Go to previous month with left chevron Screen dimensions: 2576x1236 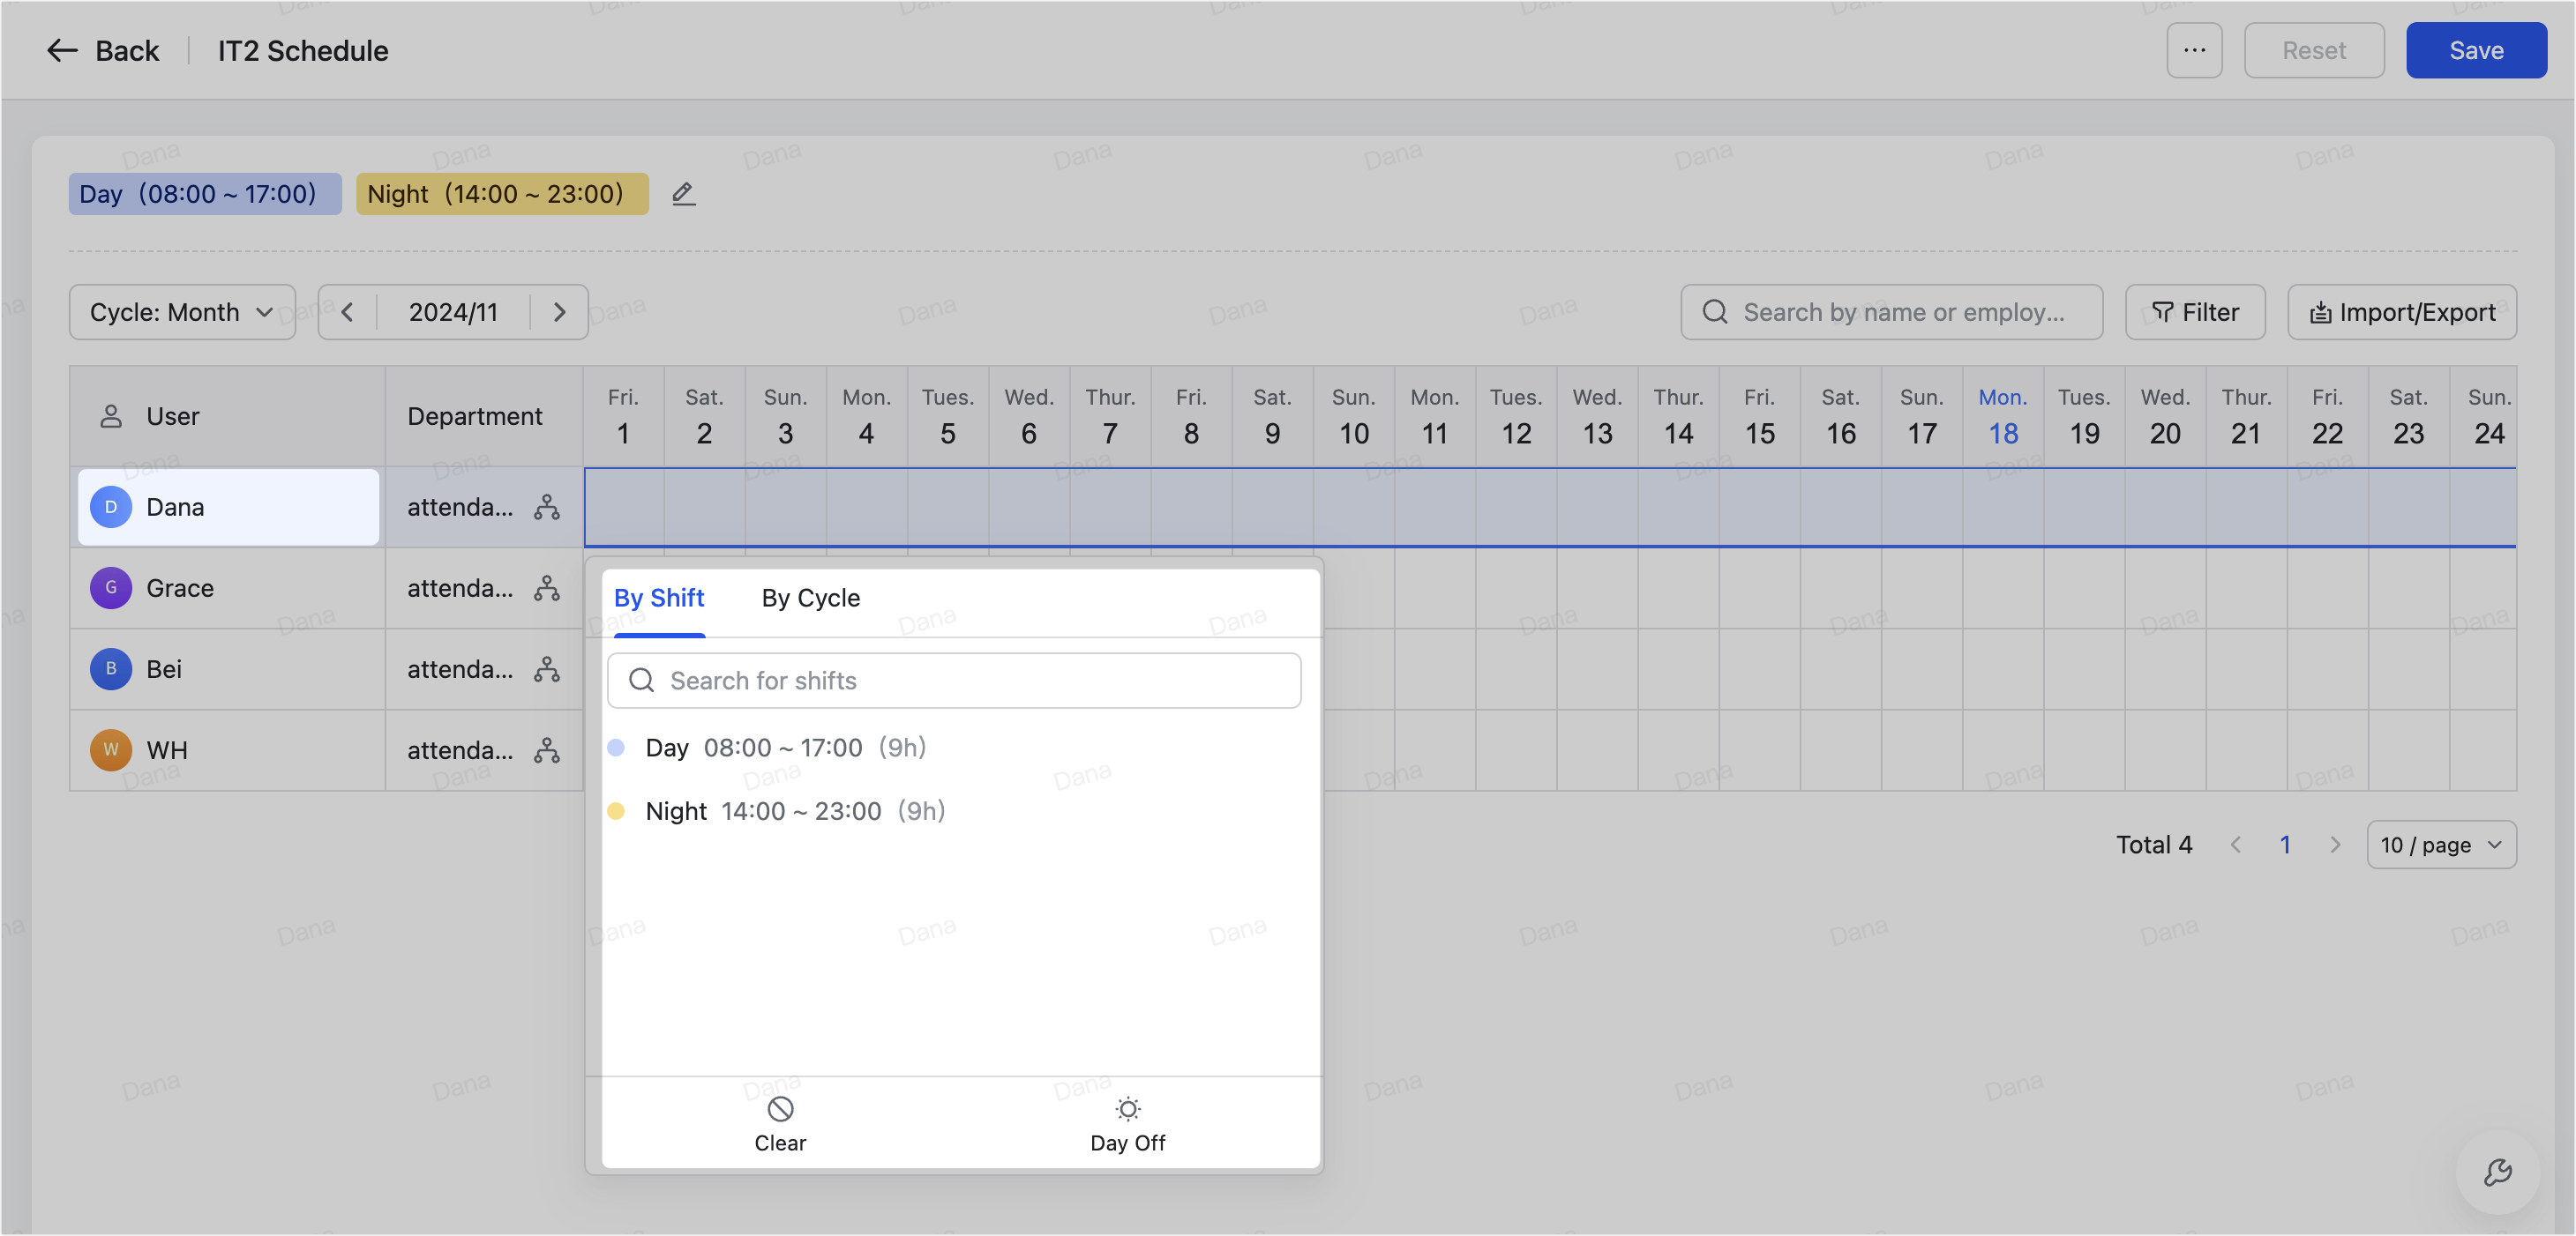coord(347,313)
